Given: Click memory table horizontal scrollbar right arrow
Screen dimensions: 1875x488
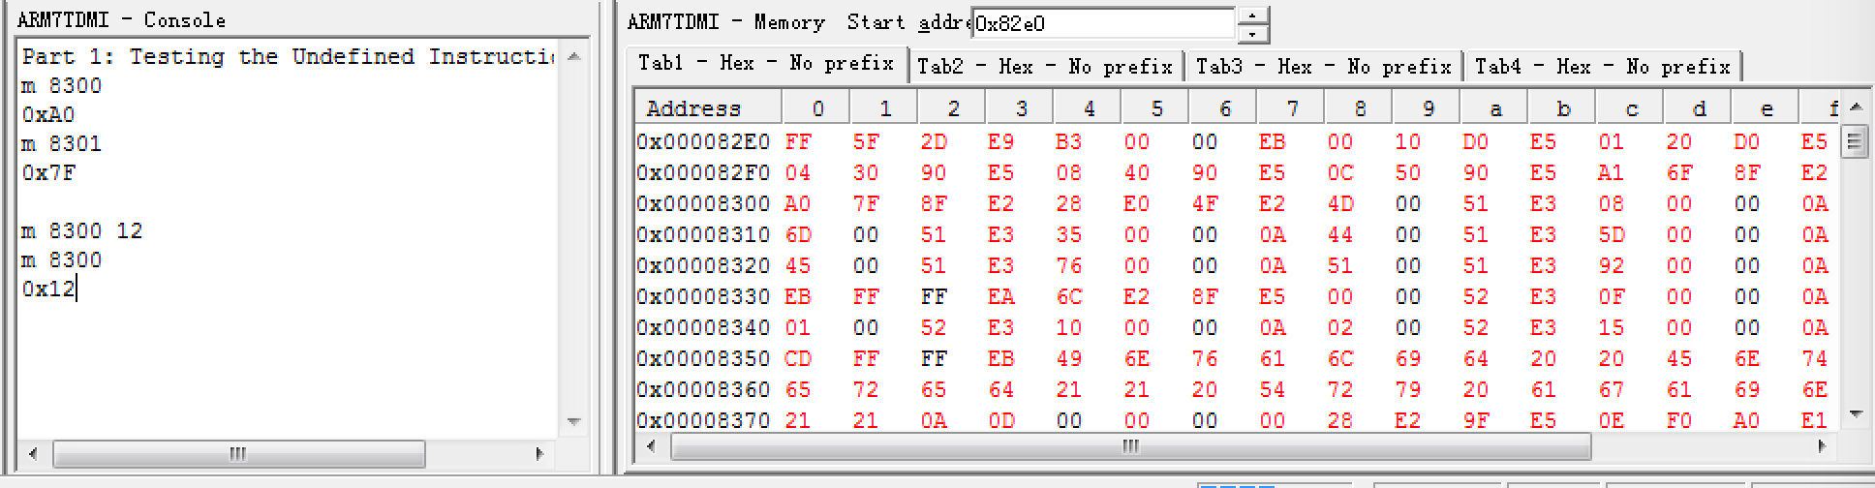Looking at the screenshot, I should tap(1822, 446).
